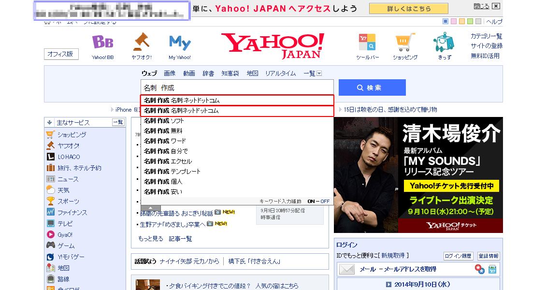
Task: Click the オフィス版 button
Action: pos(61,54)
